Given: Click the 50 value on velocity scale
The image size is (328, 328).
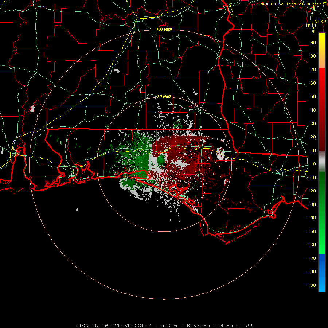Looking at the screenshot, I should click(313, 97).
